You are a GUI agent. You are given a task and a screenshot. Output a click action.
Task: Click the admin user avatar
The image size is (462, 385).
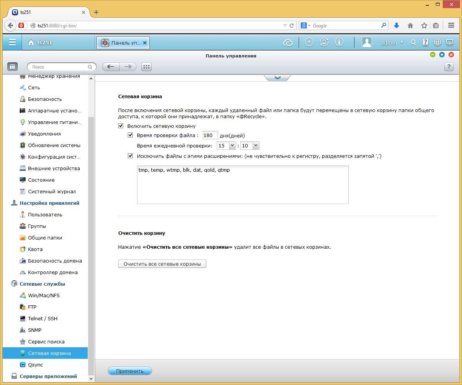[367, 42]
